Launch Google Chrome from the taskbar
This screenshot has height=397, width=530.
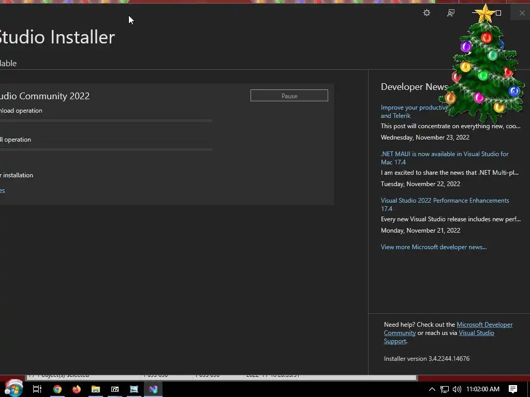[x=57, y=389]
